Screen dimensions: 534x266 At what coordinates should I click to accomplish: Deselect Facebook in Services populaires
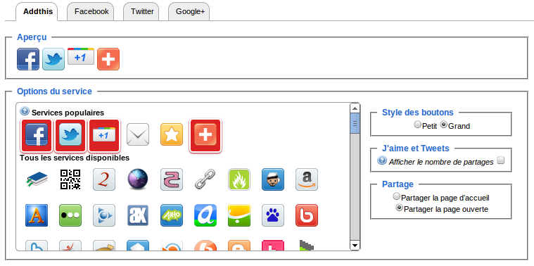[37, 135]
